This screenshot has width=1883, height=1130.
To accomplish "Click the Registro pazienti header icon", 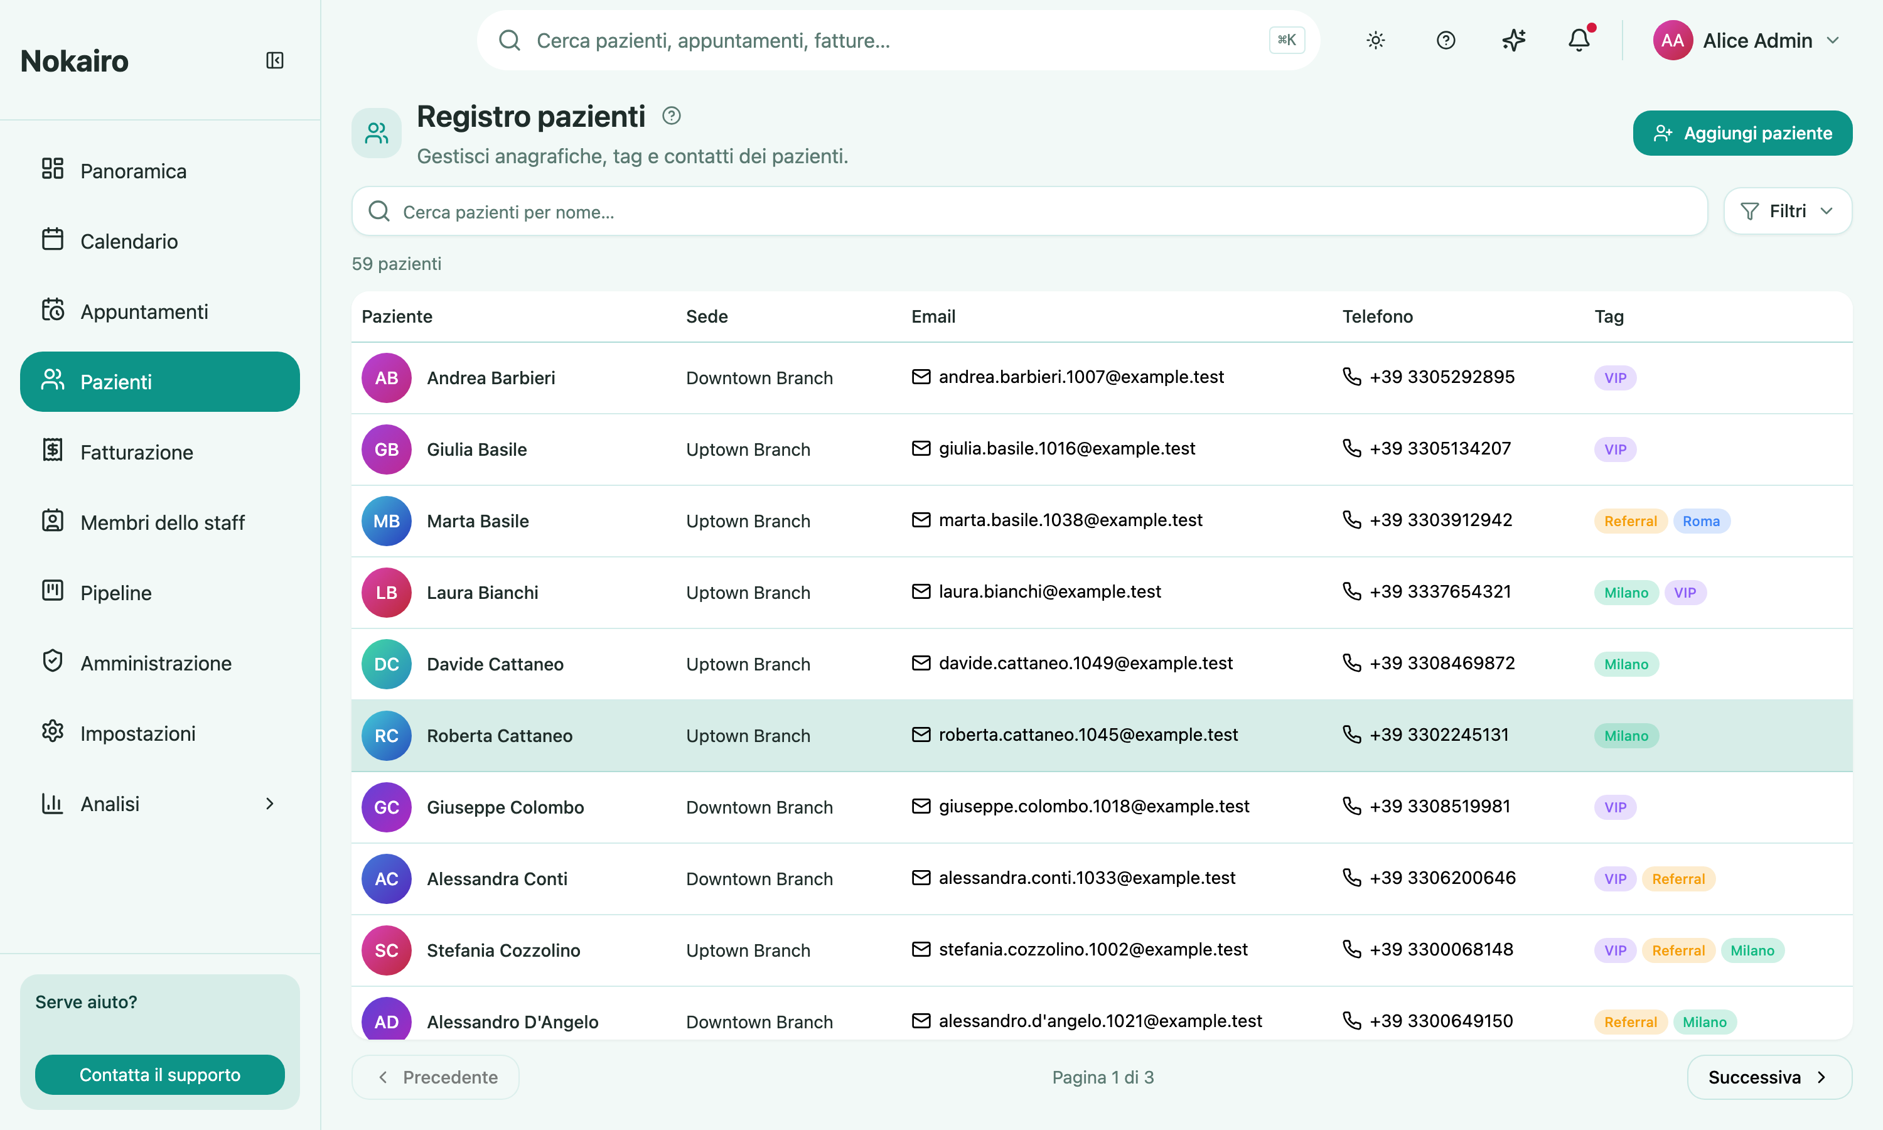I will point(376,133).
